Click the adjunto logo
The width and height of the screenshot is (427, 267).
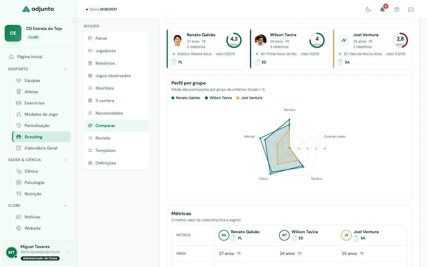point(38,9)
